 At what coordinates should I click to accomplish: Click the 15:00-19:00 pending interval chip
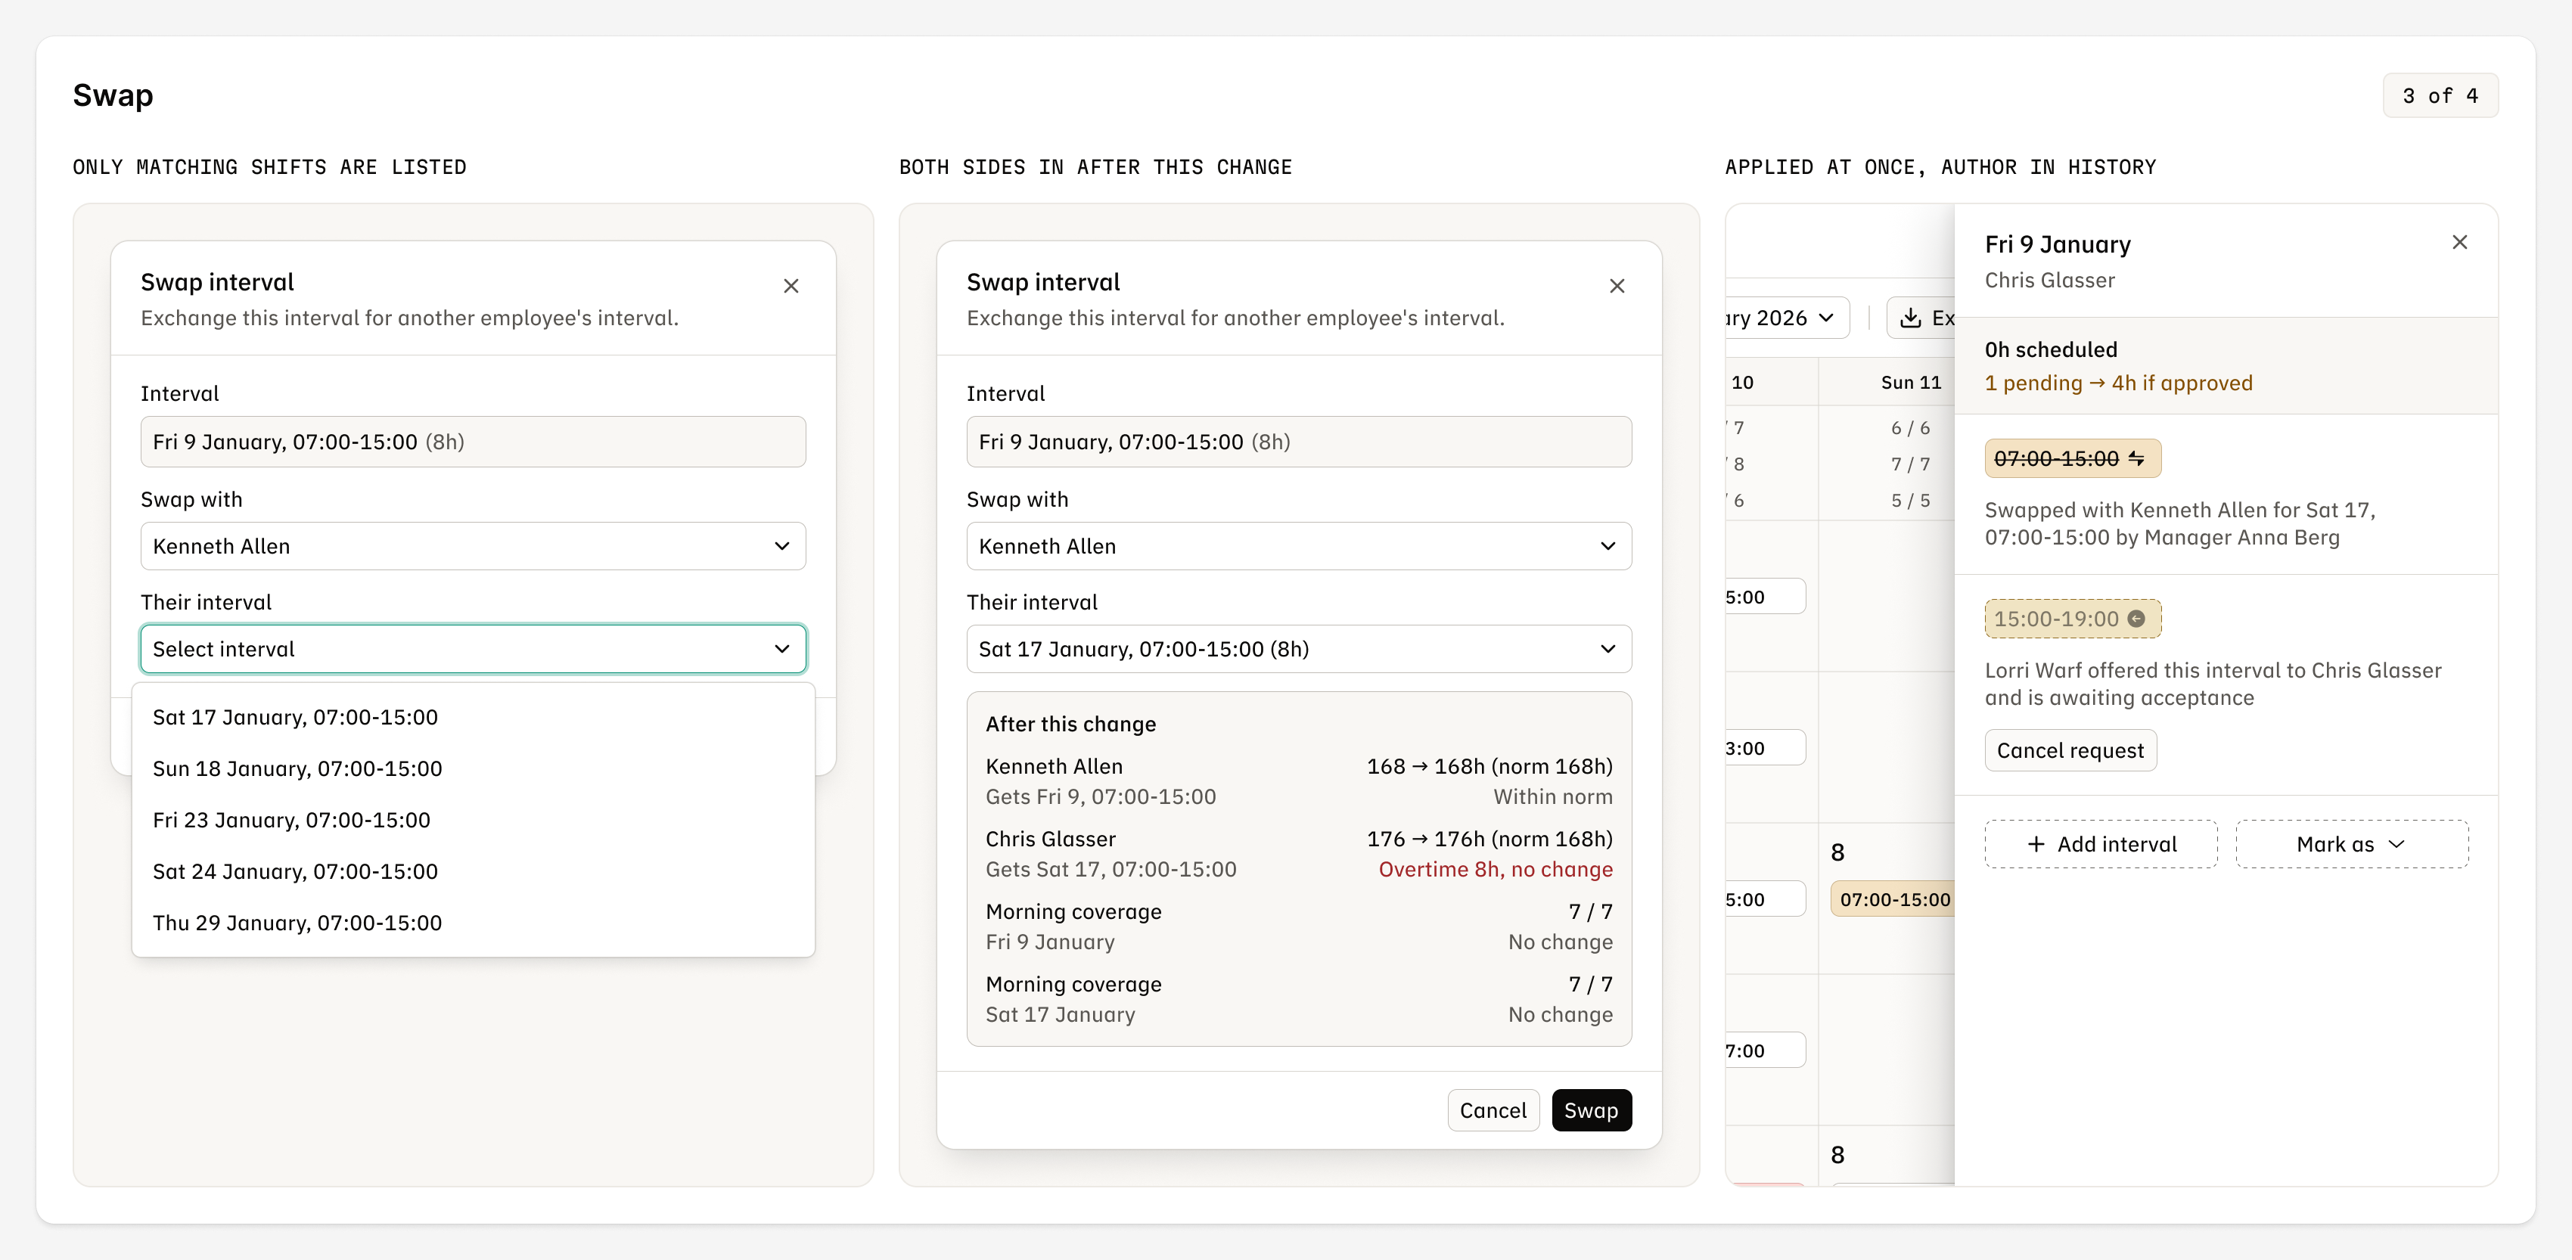[2072, 619]
